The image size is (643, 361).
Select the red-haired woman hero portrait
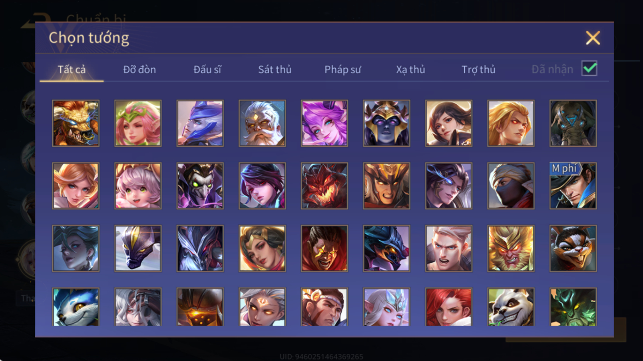(x=448, y=307)
